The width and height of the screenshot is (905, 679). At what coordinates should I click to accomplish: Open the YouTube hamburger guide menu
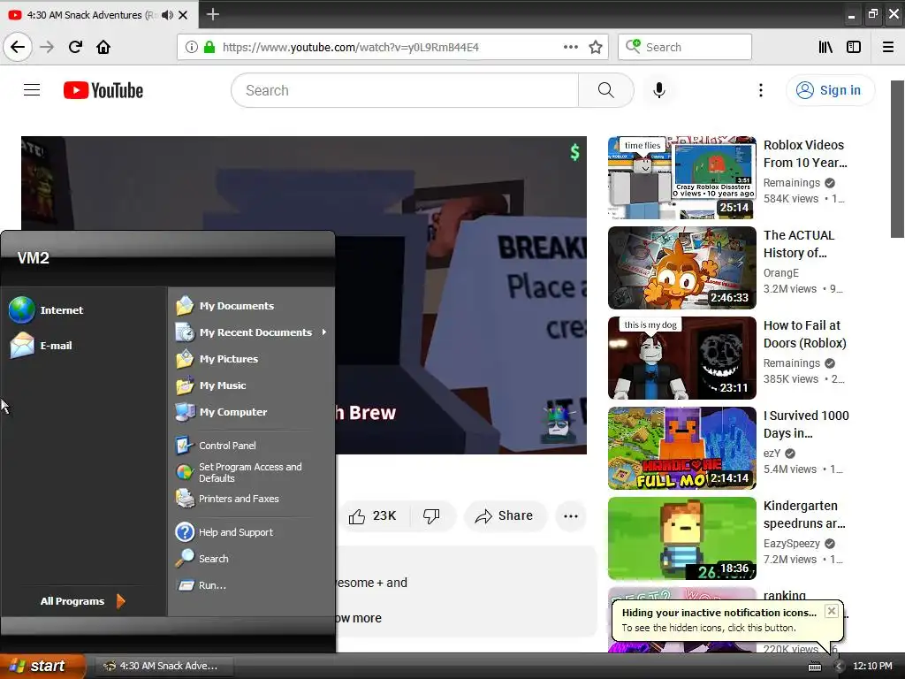[32, 90]
